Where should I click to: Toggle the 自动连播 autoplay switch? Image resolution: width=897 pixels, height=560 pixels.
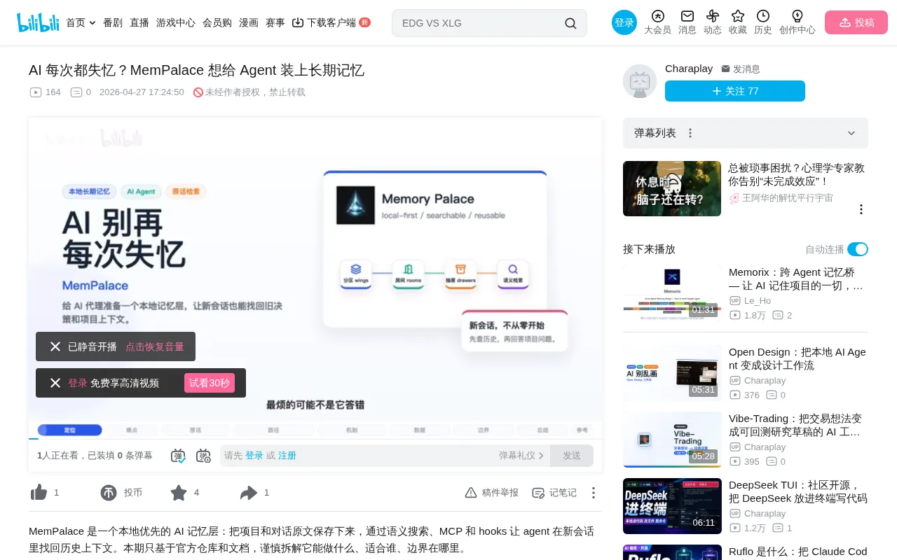point(858,249)
